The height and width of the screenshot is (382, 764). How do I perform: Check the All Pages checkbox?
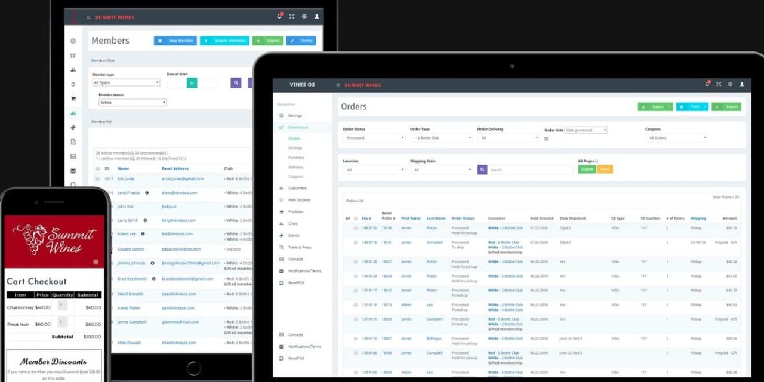pyautogui.click(x=595, y=161)
